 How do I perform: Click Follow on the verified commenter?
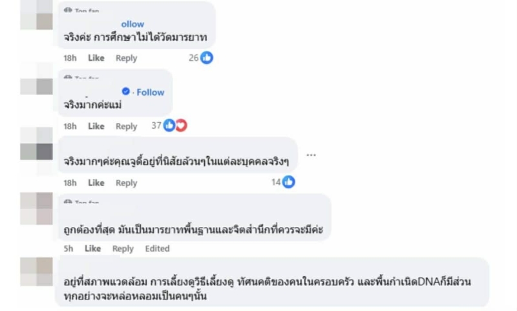coord(151,92)
